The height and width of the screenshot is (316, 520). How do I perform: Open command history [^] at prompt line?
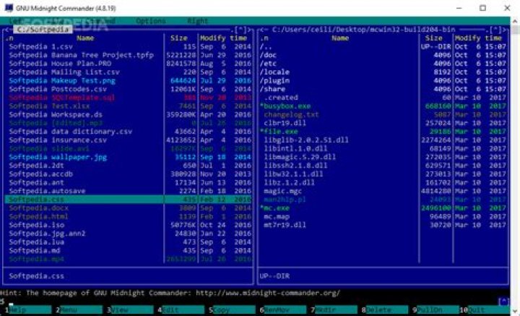click(x=503, y=302)
